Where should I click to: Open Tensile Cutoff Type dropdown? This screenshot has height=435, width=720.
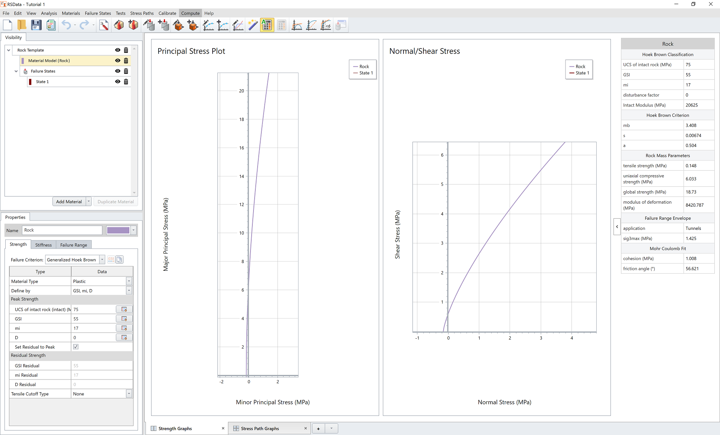(x=129, y=394)
